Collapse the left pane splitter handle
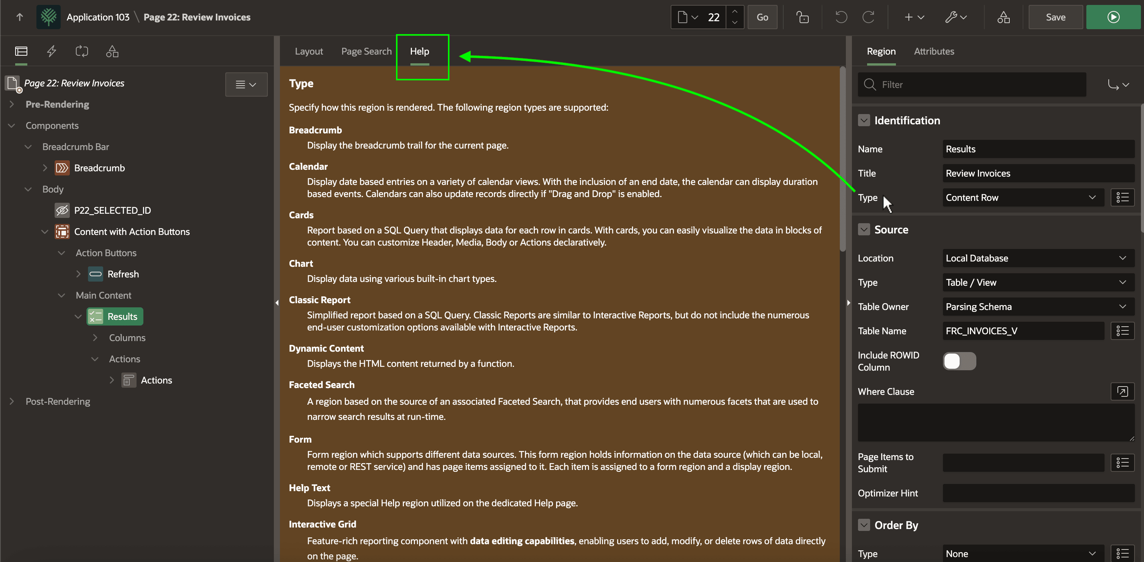This screenshot has width=1144, height=562. pyautogui.click(x=277, y=303)
